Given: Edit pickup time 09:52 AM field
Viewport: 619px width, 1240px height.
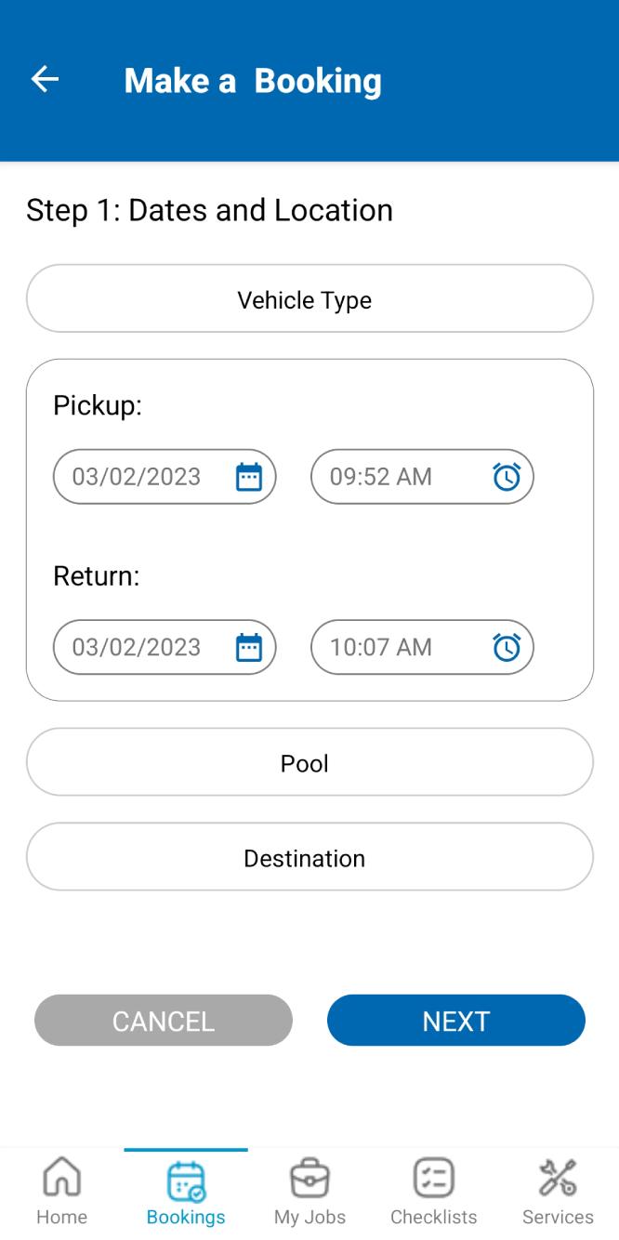Looking at the screenshot, I should pyautogui.click(x=422, y=477).
